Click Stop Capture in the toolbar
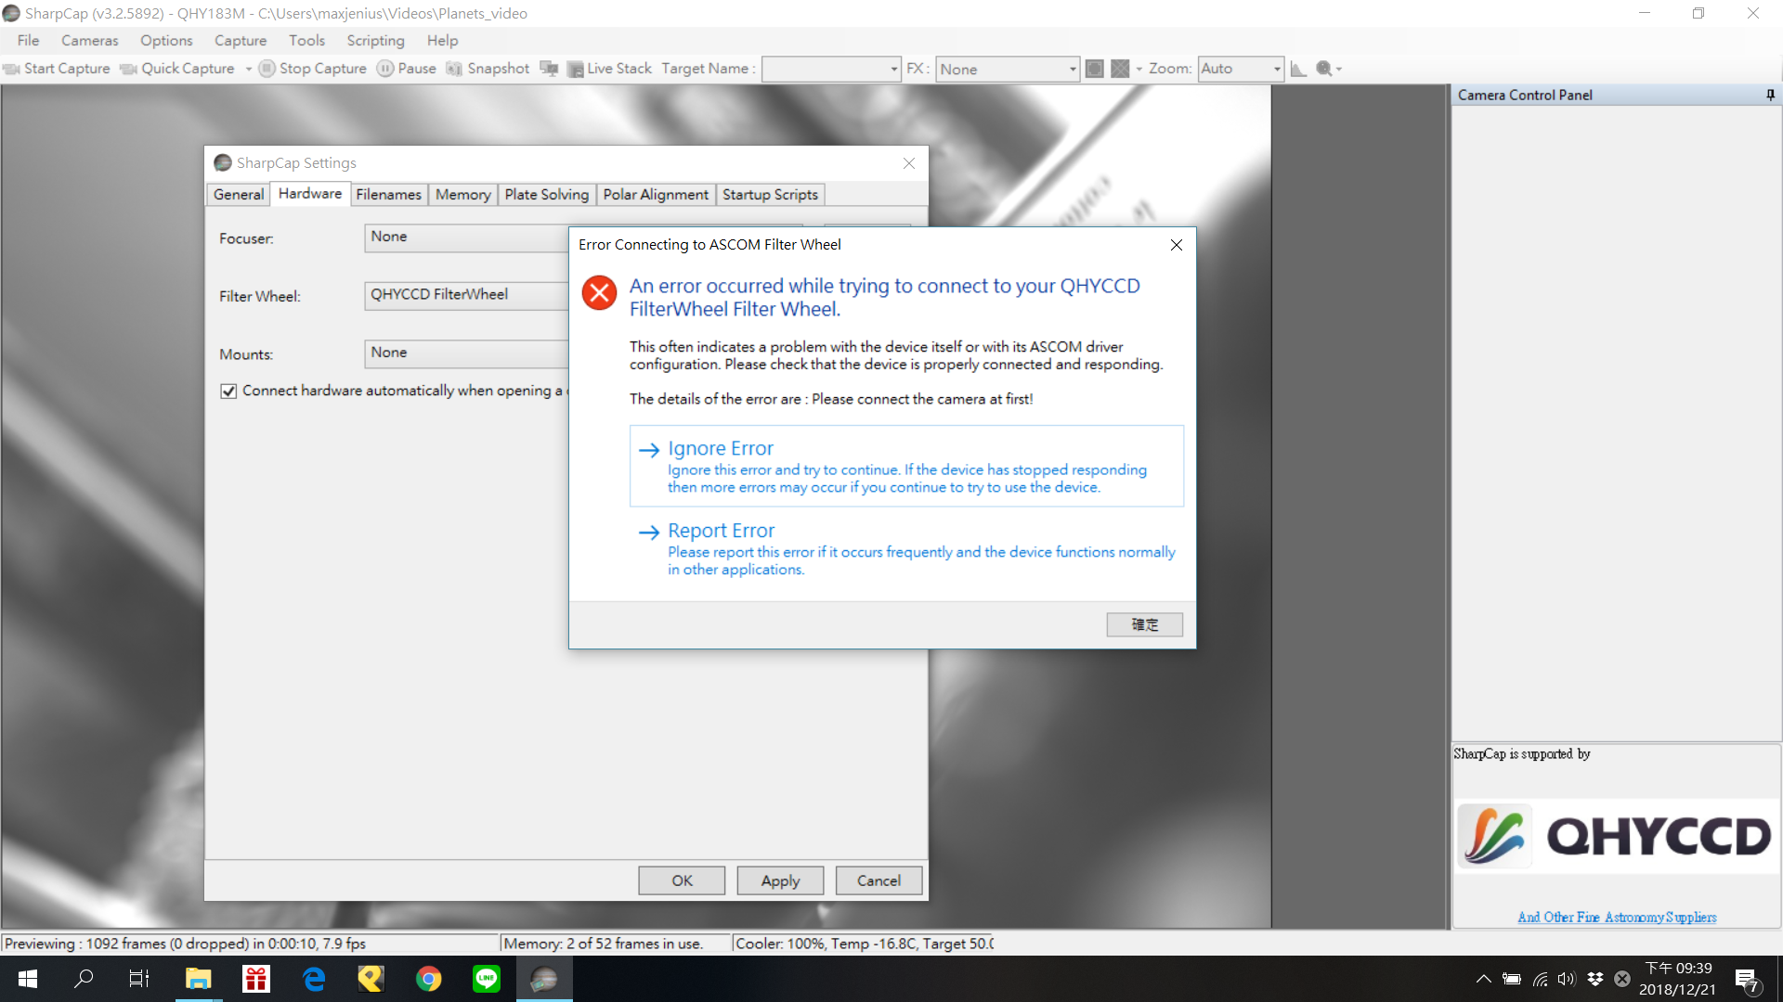Screen dimensions: 1783x1002 [x=313, y=69]
